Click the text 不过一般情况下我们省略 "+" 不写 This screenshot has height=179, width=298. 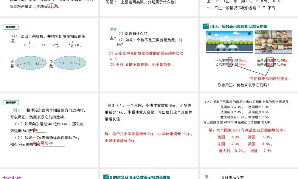[x=246, y=8]
